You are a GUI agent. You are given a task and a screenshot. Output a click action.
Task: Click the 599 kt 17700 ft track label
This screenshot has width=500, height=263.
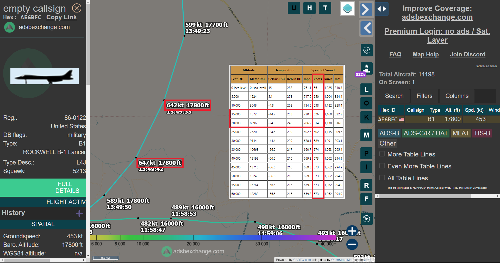click(x=207, y=25)
